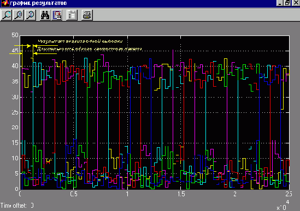The height and width of the screenshot is (211, 300).
Task: Activate the Zoom X-axis tool
Action: [x=18, y=15]
